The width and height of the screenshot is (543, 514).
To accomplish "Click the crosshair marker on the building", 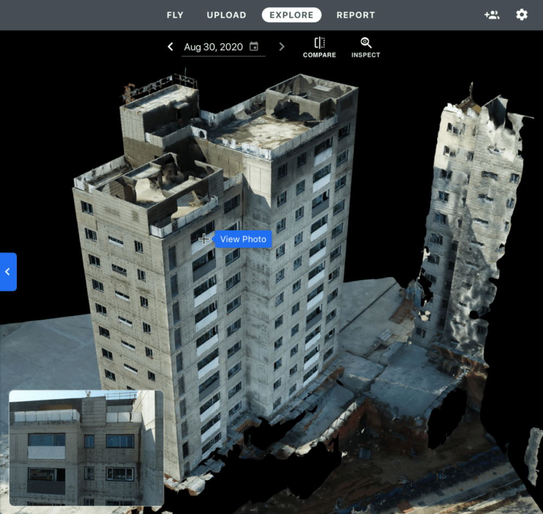I will (x=204, y=239).
